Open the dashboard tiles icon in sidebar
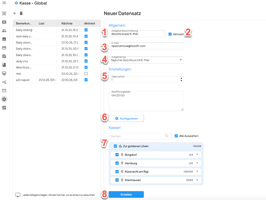 4,108
